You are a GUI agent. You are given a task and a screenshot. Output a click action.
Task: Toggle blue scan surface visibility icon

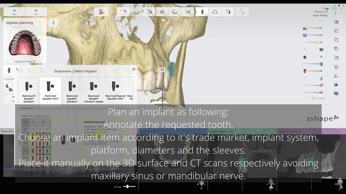305,35
